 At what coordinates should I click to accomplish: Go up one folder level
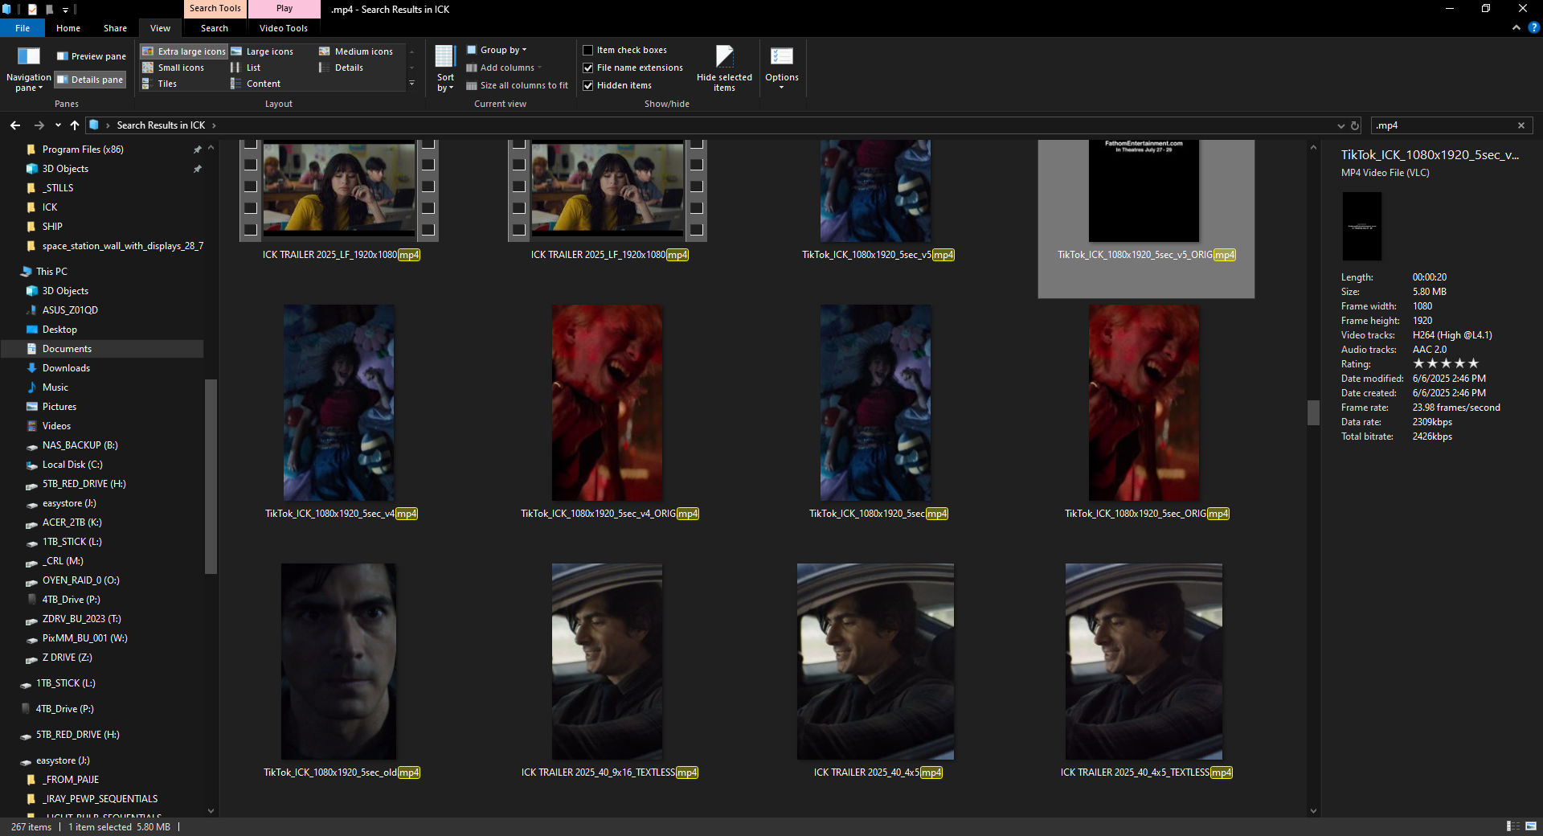click(x=75, y=125)
